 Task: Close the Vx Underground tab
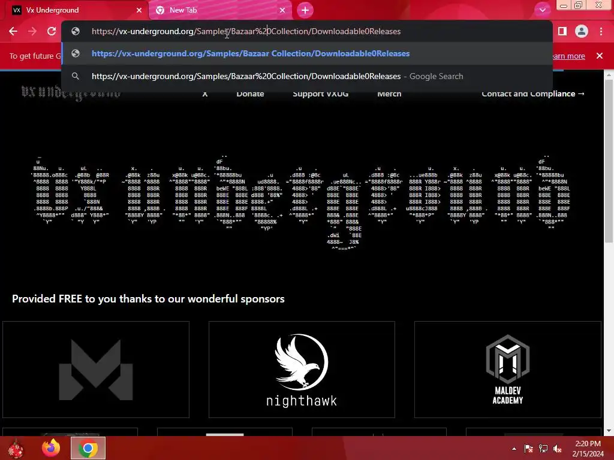pos(139,10)
